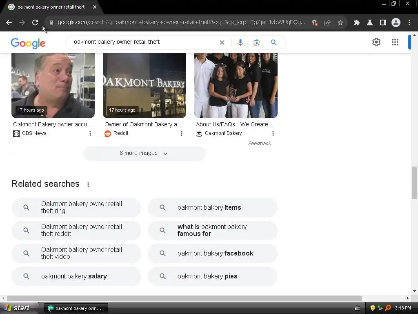Viewport: 418px width, 314px height.
Task: Expand the 6 more images section
Action: 144,154
